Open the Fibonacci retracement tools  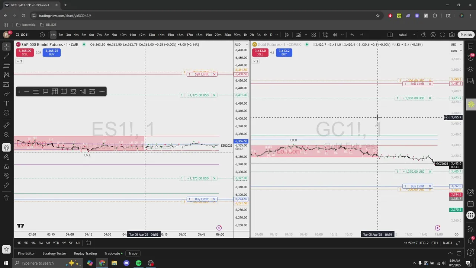pyautogui.click(x=6, y=66)
